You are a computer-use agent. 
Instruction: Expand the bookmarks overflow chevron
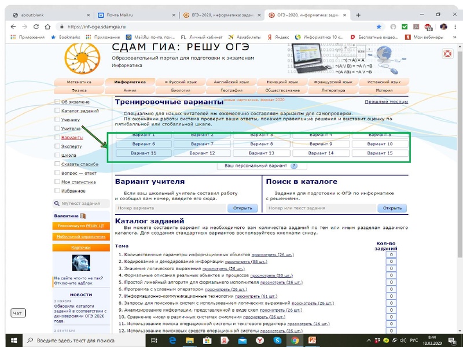[455, 36]
